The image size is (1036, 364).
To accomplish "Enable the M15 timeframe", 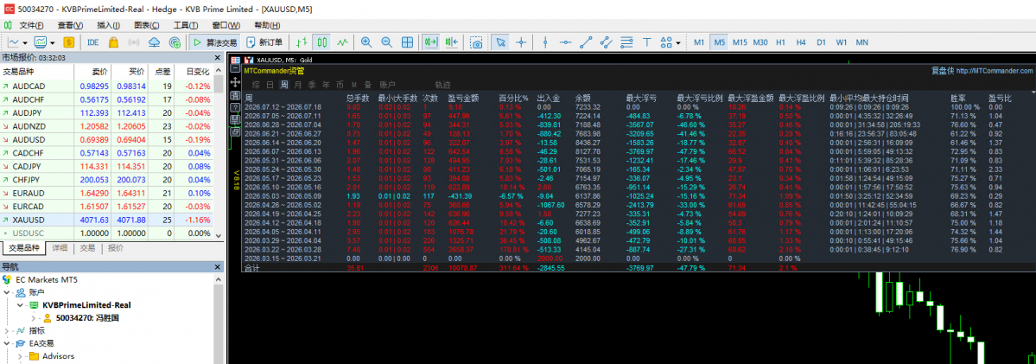I will [x=740, y=42].
